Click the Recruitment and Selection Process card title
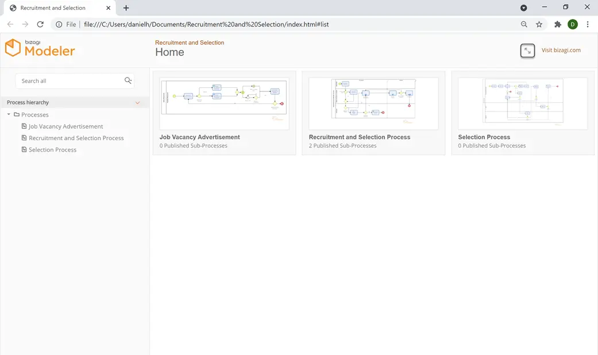Viewport: 598px width, 355px height. coord(360,137)
